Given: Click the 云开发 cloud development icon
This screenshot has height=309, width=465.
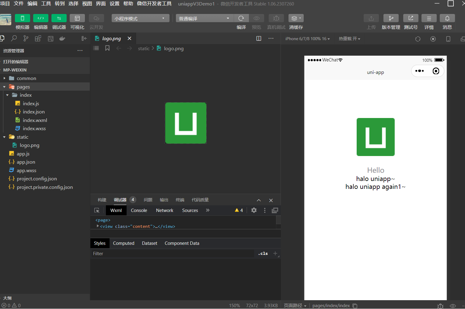Looking at the screenshot, I should pyautogui.click(x=96, y=18).
